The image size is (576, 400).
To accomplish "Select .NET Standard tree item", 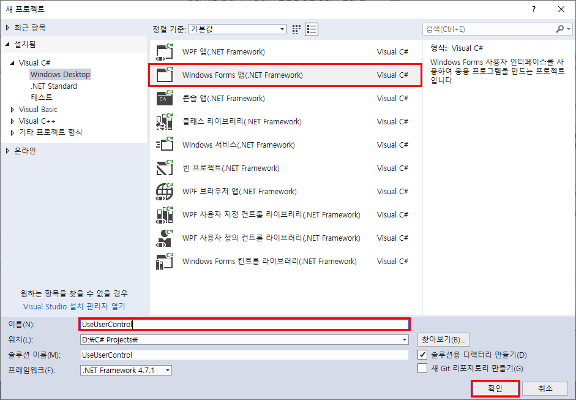I will (x=54, y=86).
